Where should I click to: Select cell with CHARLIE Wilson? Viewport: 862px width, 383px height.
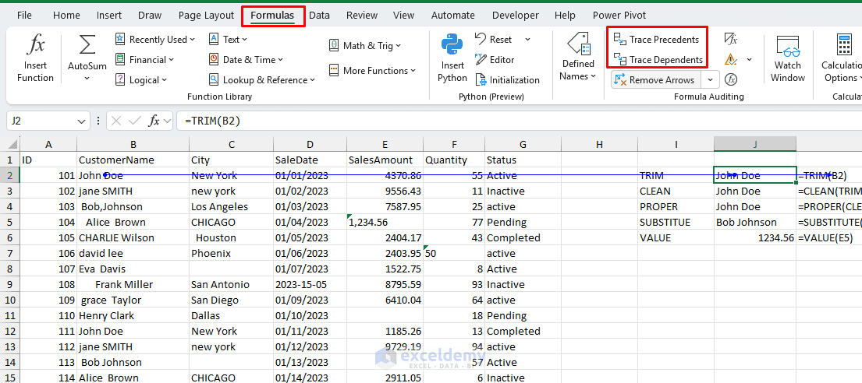(x=133, y=237)
